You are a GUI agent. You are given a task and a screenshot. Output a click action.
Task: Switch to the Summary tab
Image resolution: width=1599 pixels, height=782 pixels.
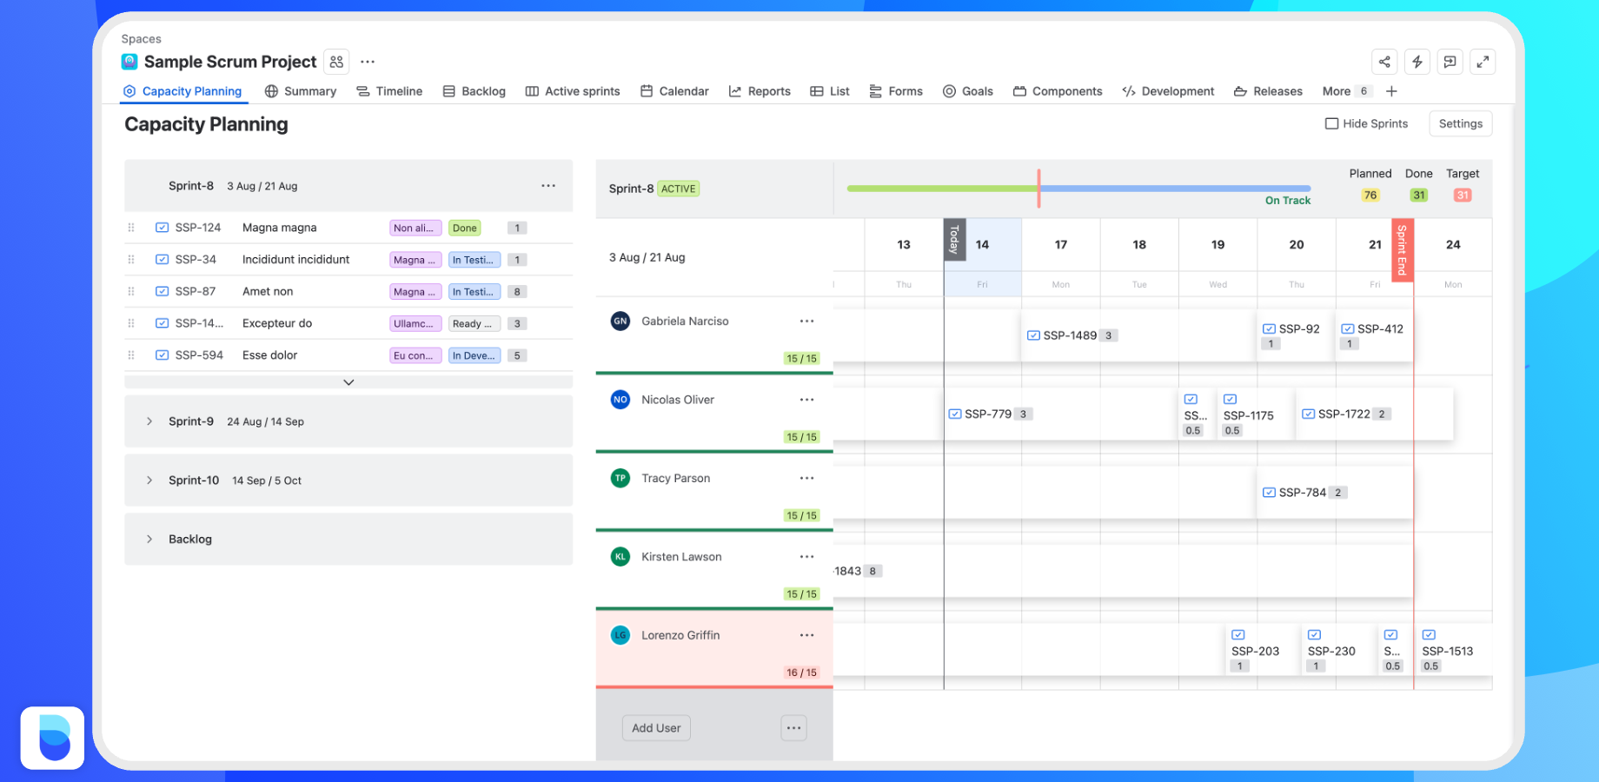click(x=301, y=91)
